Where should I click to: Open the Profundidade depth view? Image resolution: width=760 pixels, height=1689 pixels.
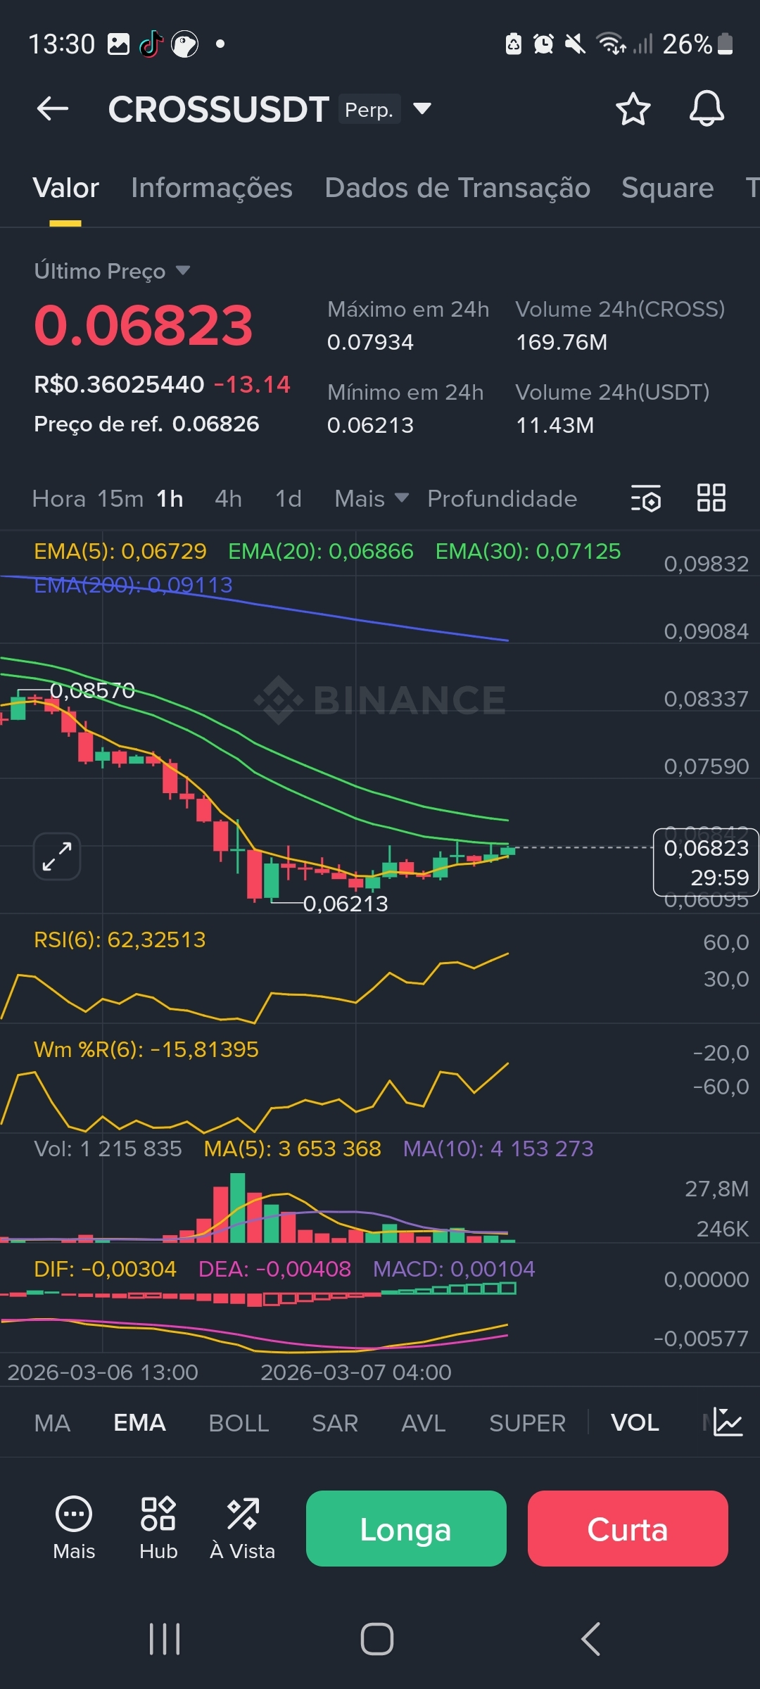coord(502,498)
